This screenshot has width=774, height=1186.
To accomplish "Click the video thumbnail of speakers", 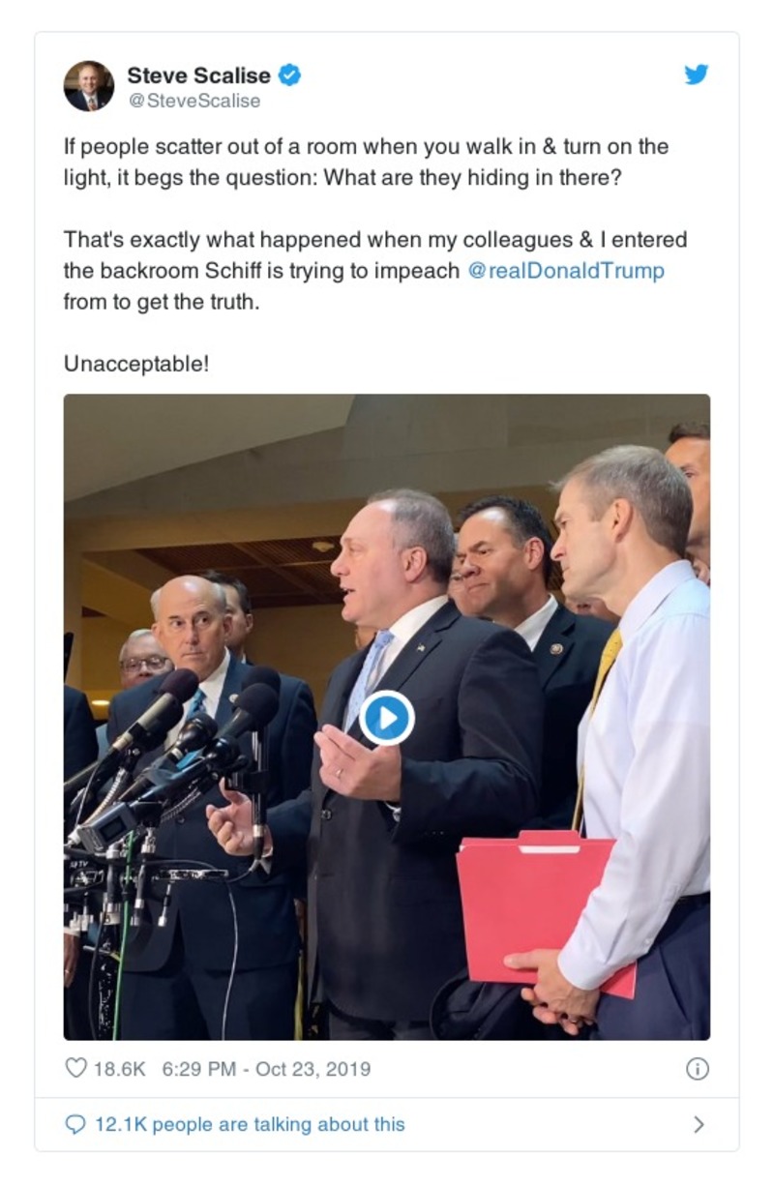I will [x=387, y=717].
